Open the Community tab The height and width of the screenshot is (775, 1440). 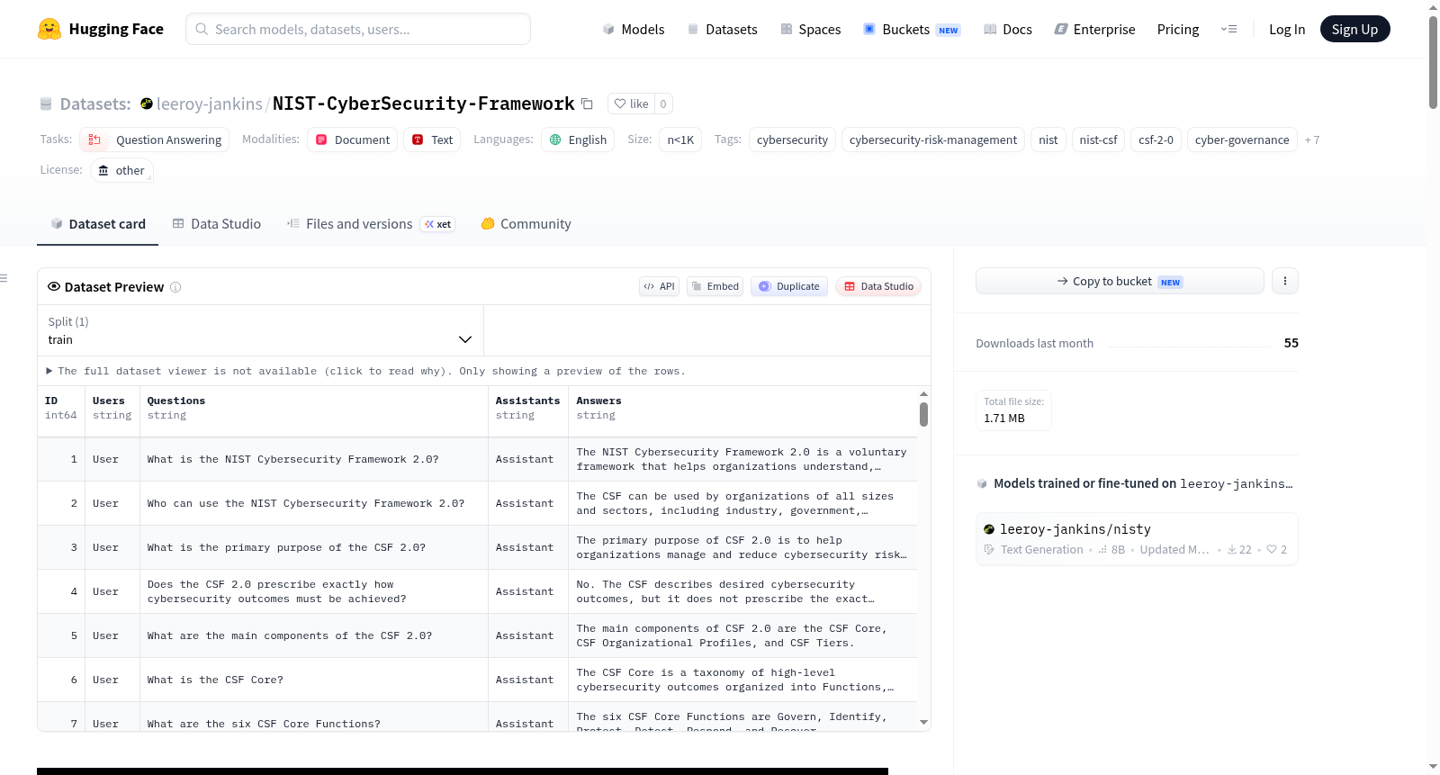click(526, 224)
